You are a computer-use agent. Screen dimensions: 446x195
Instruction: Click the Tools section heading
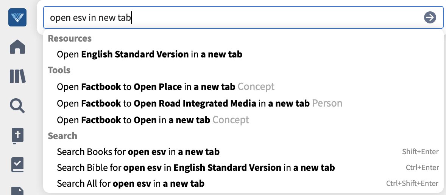pyautogui.click(x=59, y=70)
